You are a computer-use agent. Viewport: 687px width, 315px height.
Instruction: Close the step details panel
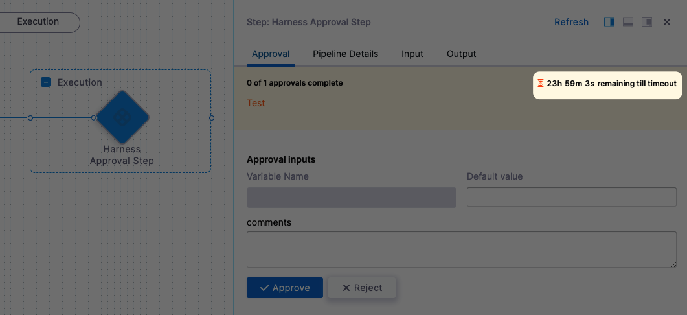(667, 22)
